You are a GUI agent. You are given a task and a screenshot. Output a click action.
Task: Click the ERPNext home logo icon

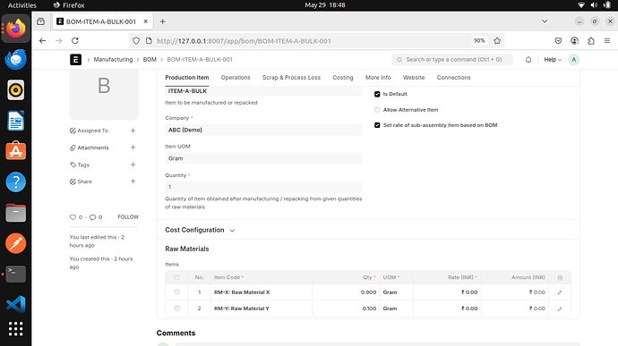(75, 59)
